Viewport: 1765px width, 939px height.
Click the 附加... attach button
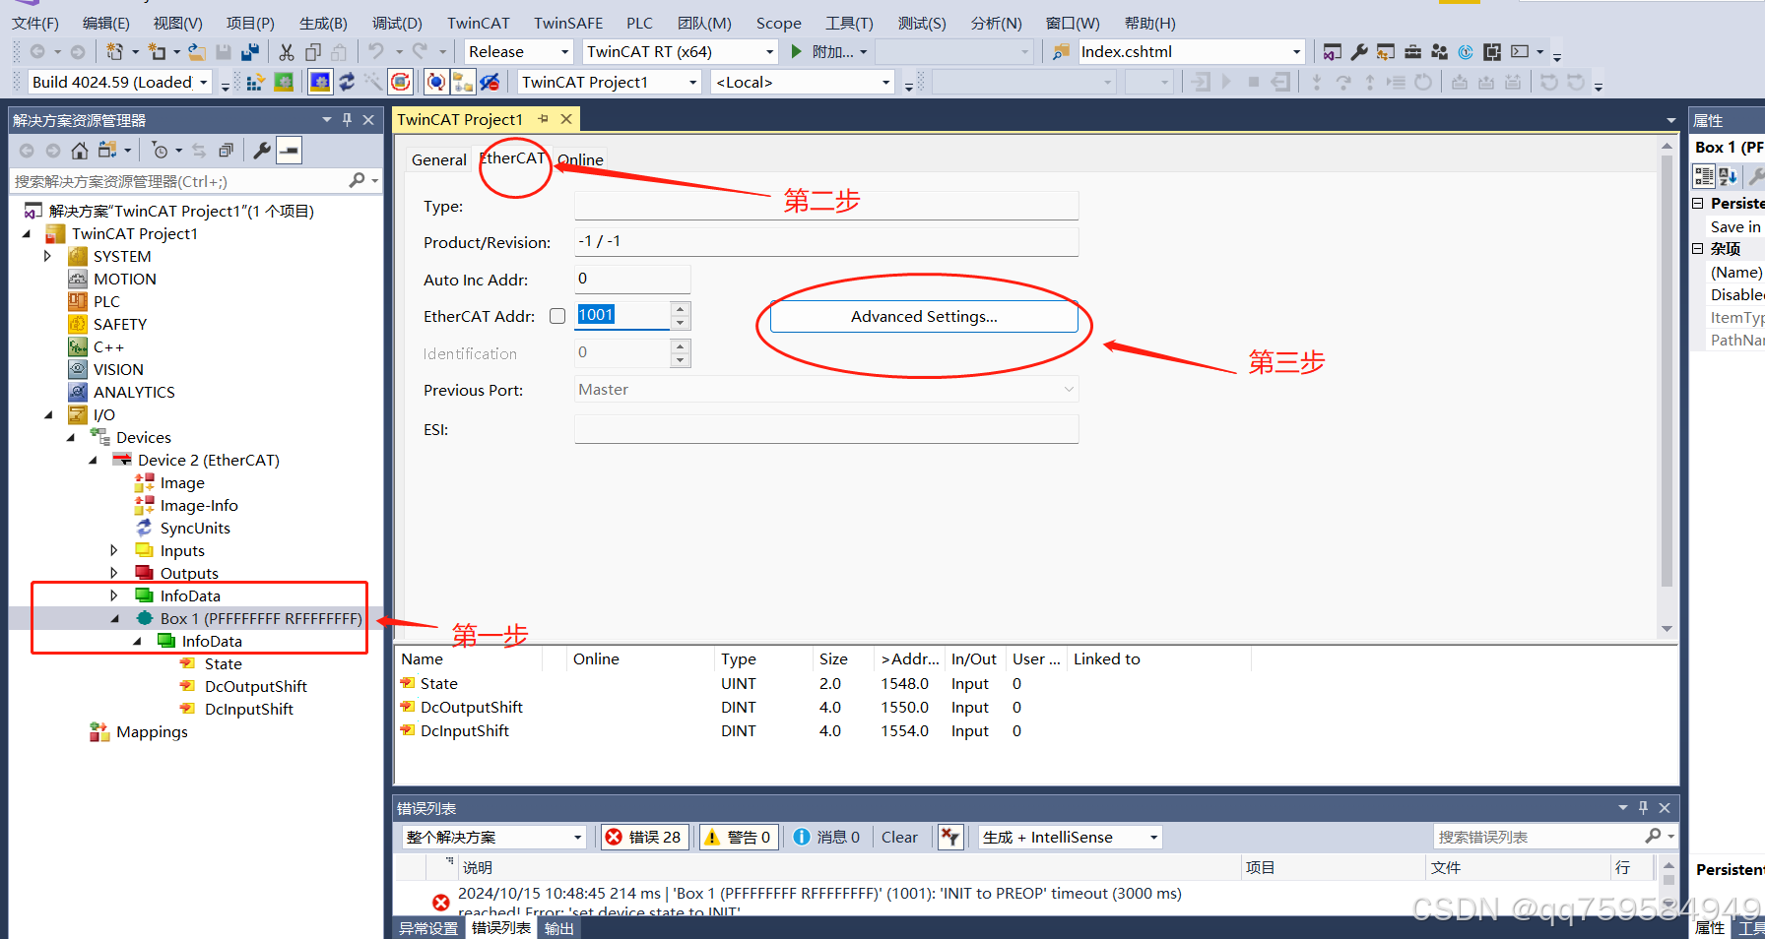[830, 52]
